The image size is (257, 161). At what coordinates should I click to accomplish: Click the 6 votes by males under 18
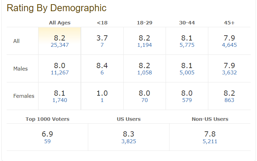(x=102, y=73)
